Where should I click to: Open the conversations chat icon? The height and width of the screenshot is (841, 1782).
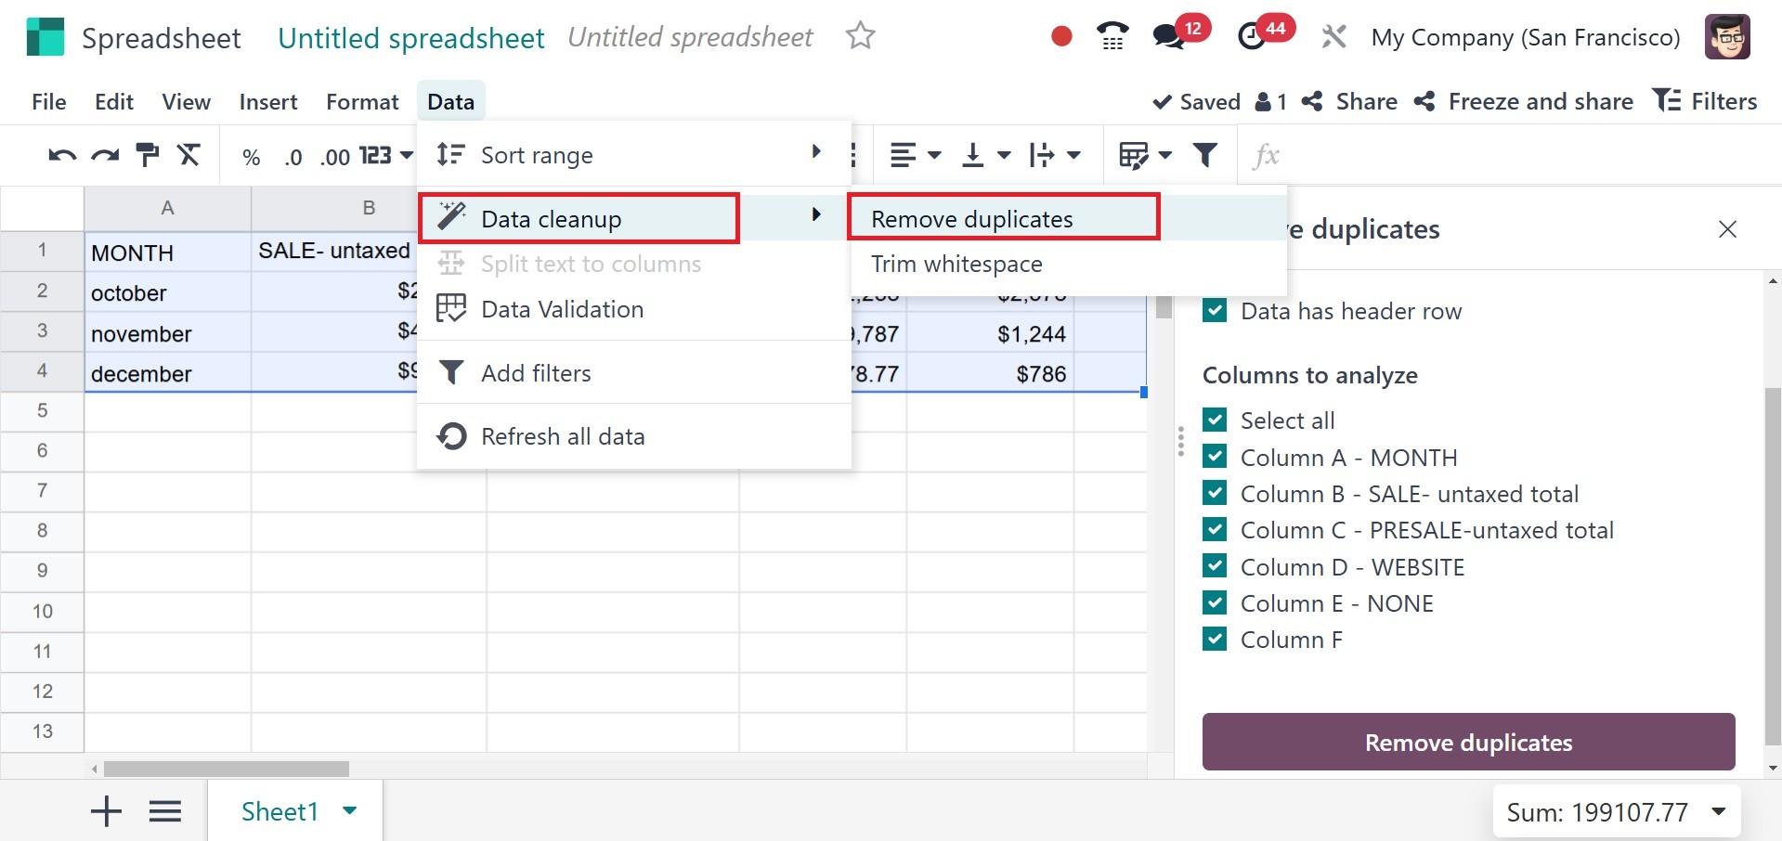point(1167,37)
